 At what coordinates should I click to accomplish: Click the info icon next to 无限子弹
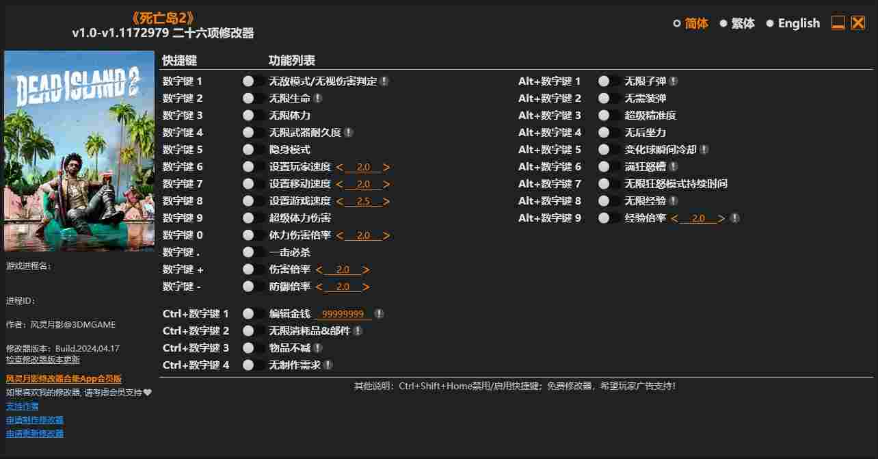673,81
